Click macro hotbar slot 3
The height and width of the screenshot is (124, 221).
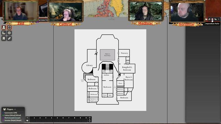point(44,119)
